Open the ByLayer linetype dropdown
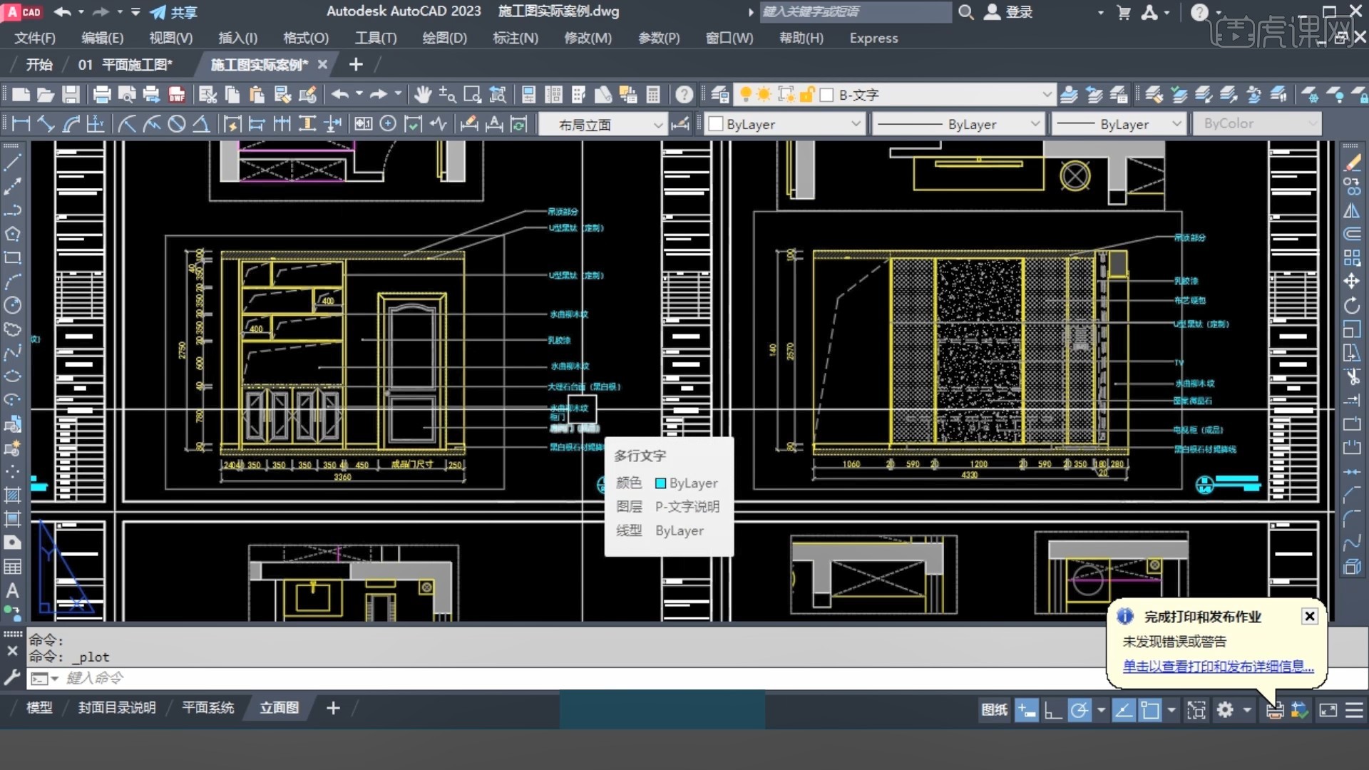Image resolution: width=1369 pixels, height=770 pixels. coord(1035,124)
